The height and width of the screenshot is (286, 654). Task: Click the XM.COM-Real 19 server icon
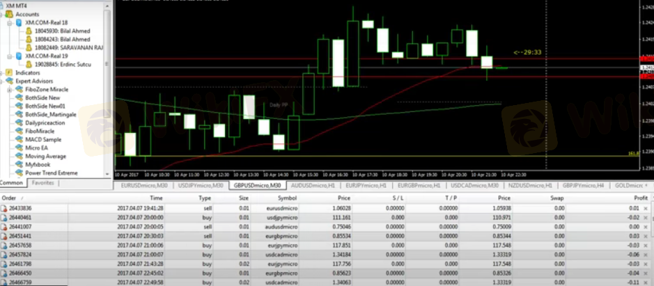coord(19,56)
